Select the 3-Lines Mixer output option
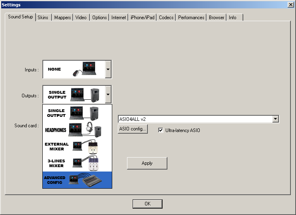The image size is (296, 215). (x=77, y=163)
